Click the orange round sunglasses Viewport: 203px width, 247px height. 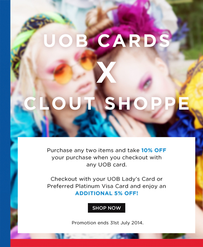(x=74, y=67)
